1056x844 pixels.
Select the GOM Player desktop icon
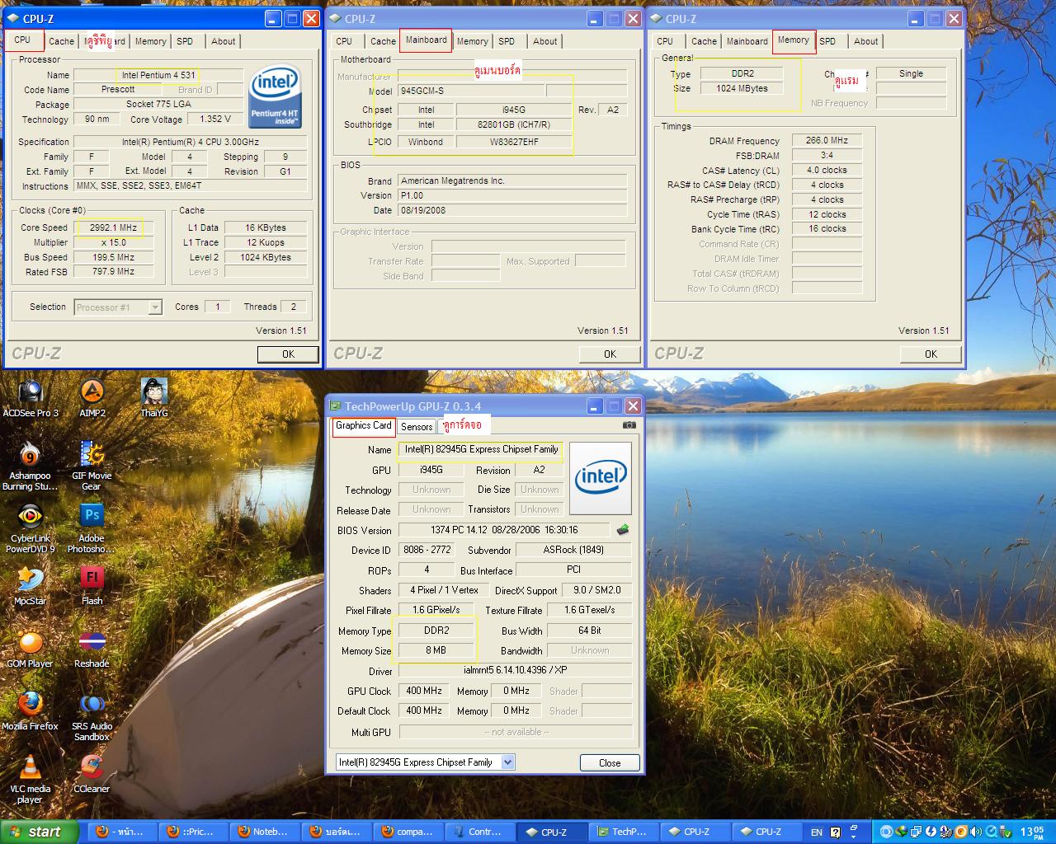coord(31,649)
